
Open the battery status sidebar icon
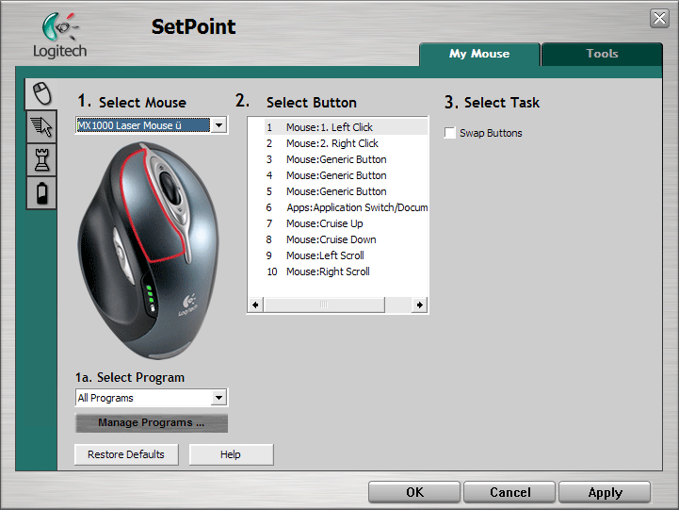point(41,193)
